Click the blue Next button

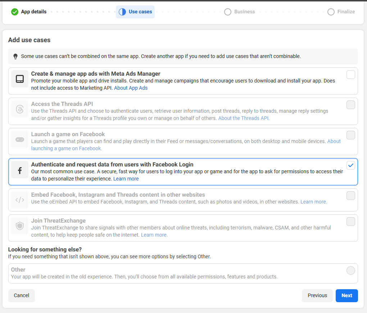point(346,295)
